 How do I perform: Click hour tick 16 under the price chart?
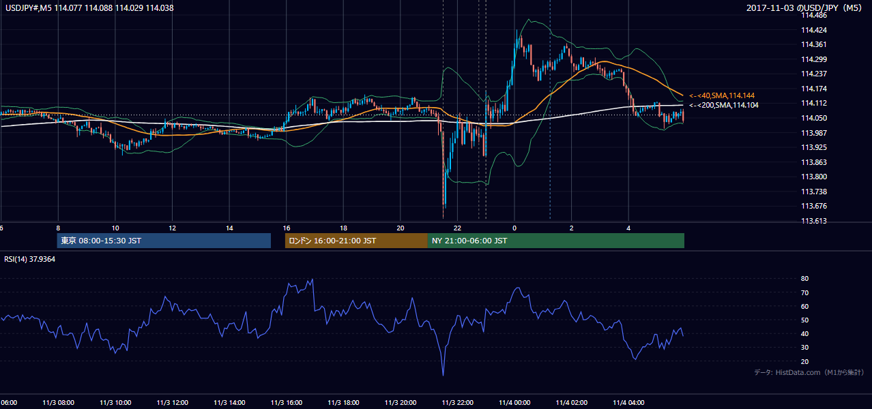(x=287, y=228)
